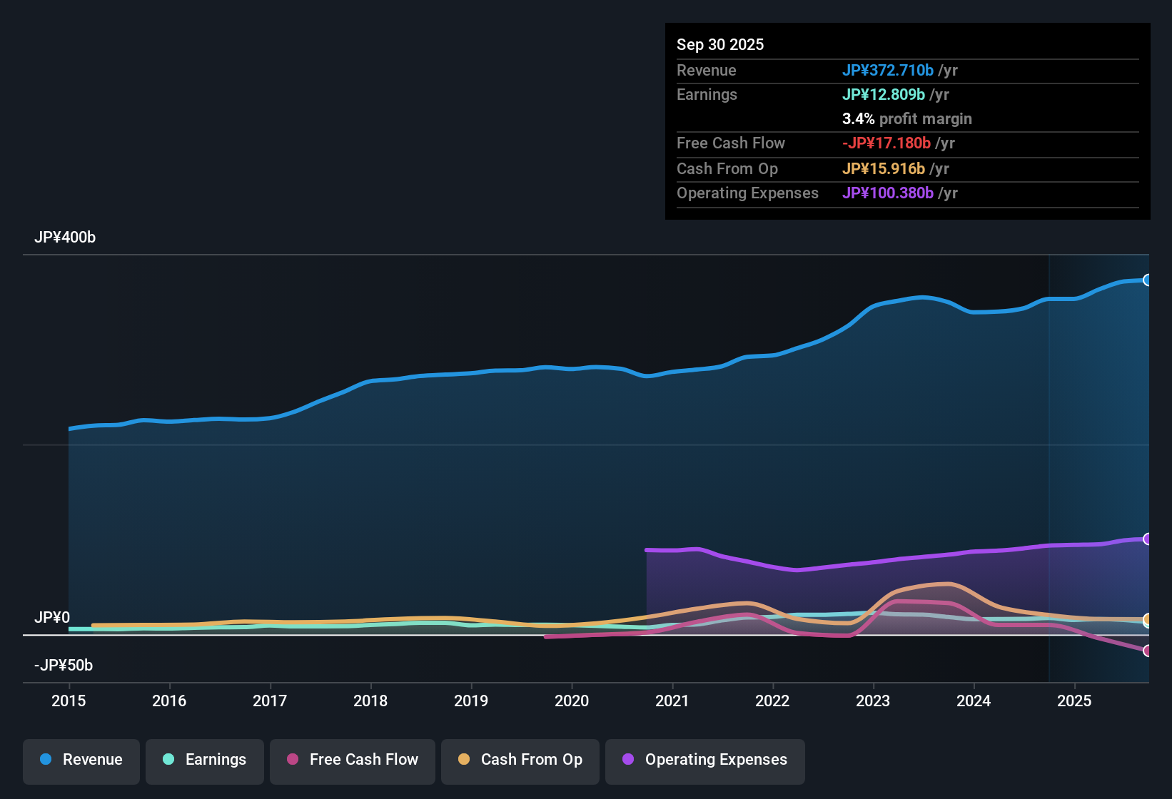Click the blue Revenue legend dot
1172x799 pixels.
(x=44, y=760)
